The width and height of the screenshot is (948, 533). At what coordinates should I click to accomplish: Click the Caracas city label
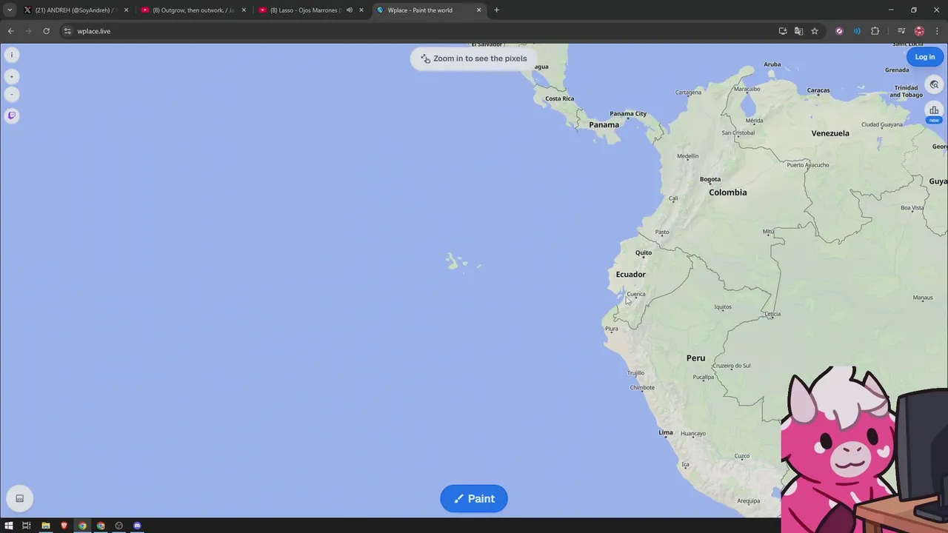coord(818,90)
